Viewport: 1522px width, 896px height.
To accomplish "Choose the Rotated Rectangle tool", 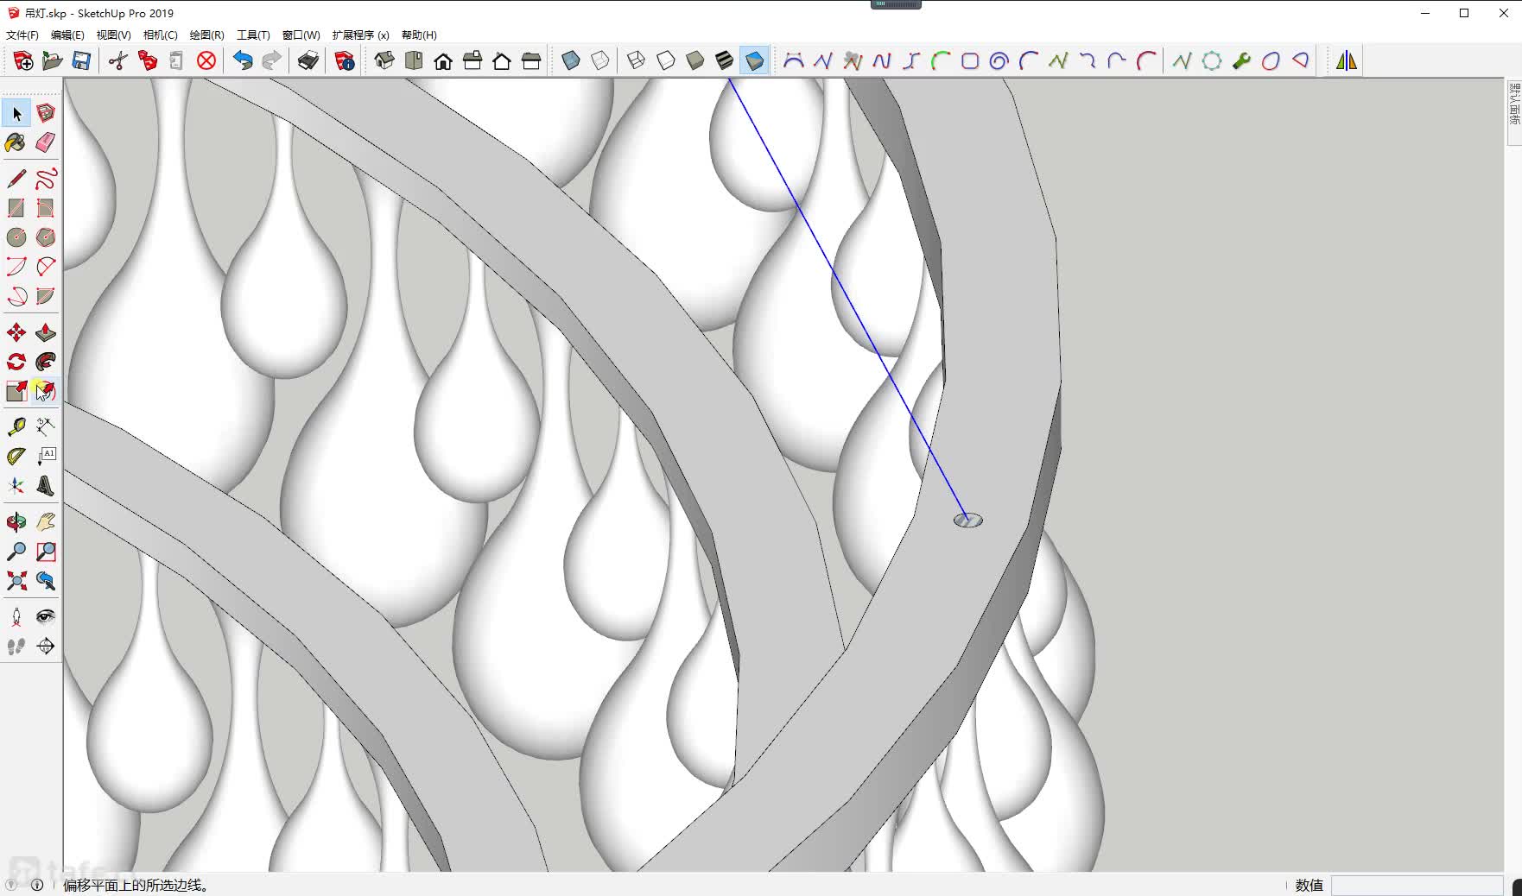I will (x=46, y=208).
